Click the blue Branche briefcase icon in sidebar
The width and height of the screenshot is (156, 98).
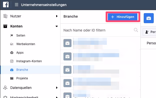(x=12, y=70)
